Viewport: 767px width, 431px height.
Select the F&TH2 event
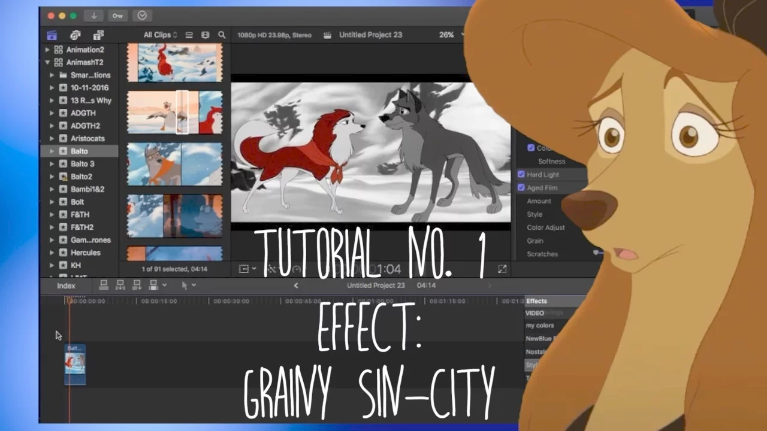coord(82,227)
